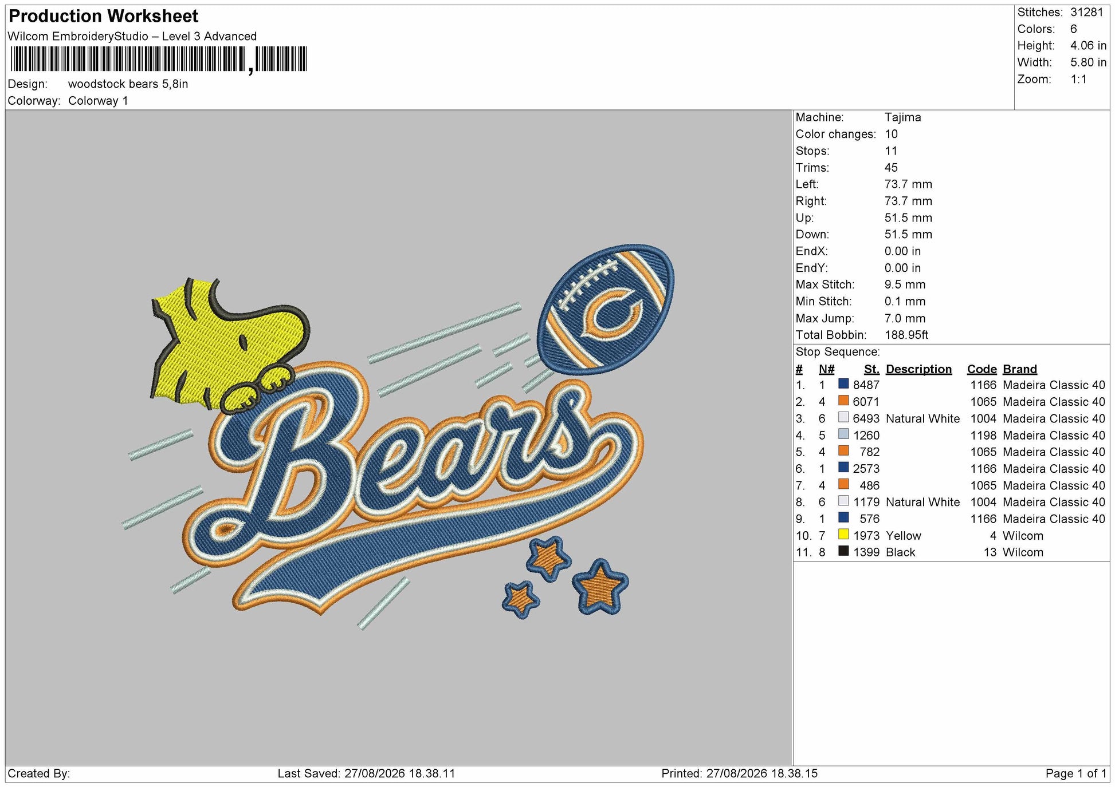
Task: Click the "Code" column header
Action: tap(982, 369)
